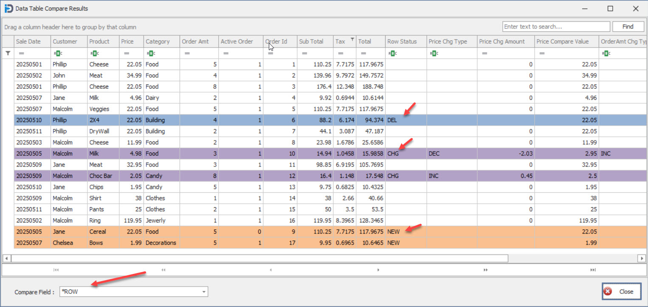Click the funnel icon in the filter row
The image size is (648, 307).
point(8,54)
